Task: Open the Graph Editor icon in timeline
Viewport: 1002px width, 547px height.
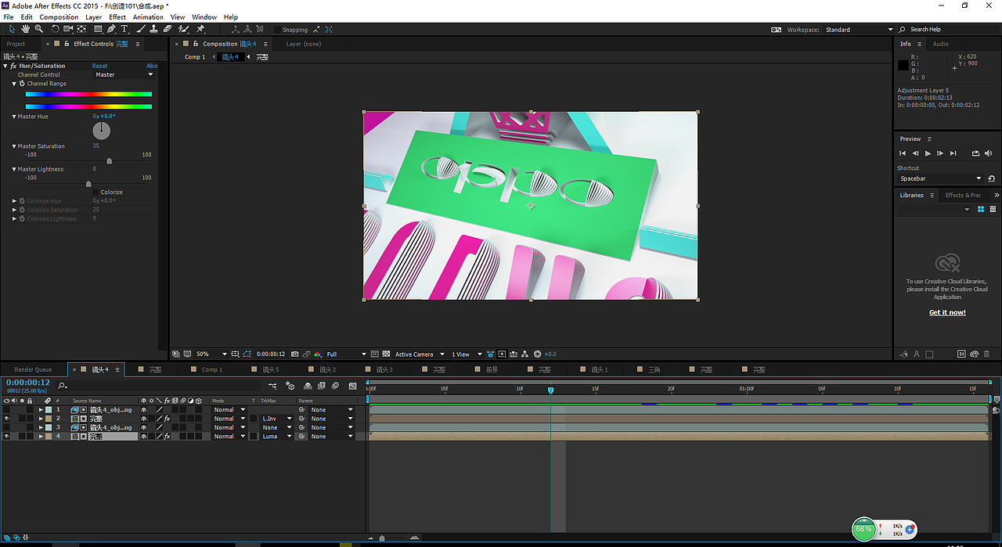Action: click(353, 386)
